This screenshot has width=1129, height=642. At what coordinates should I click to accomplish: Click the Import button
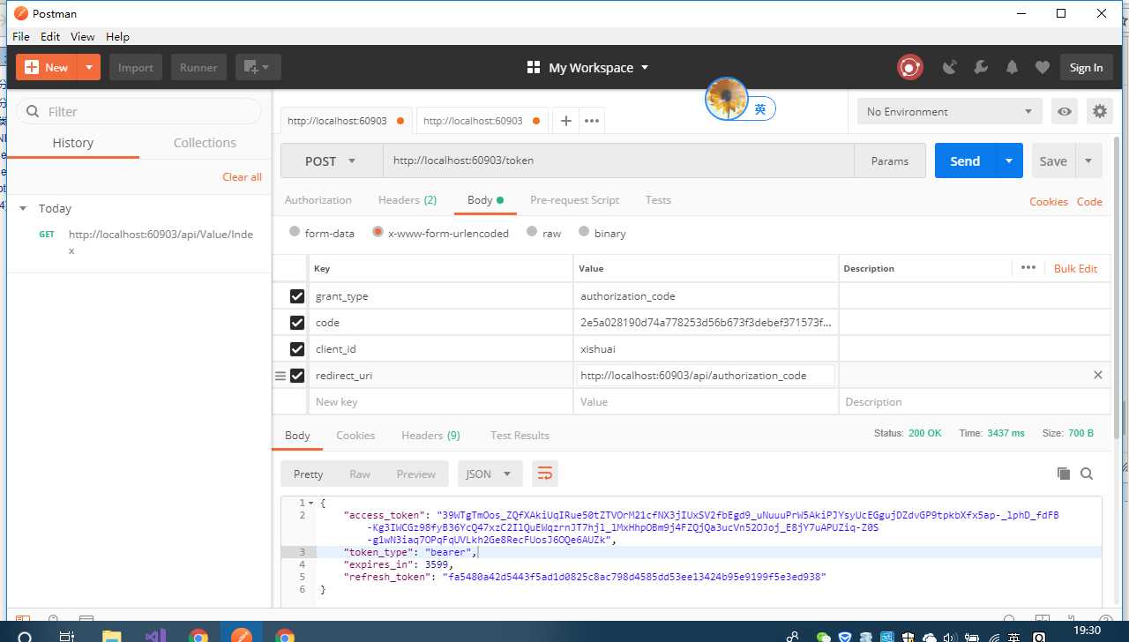point(136,67)
